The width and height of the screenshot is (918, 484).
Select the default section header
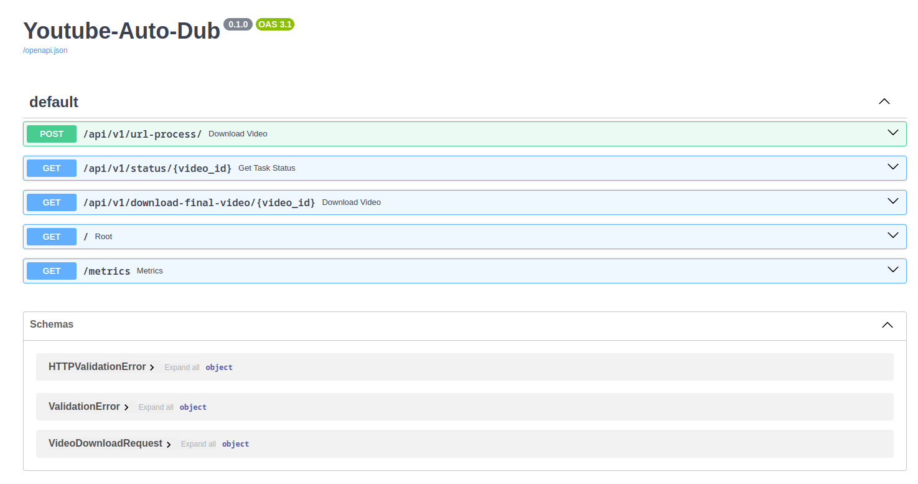54,102
